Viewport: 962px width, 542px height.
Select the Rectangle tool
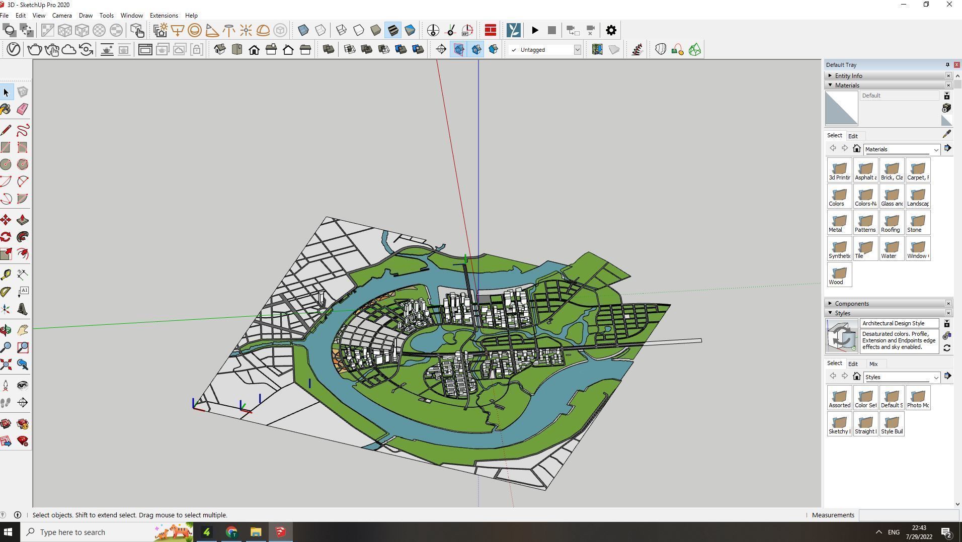pyautogui.click(x=6, y=147)
